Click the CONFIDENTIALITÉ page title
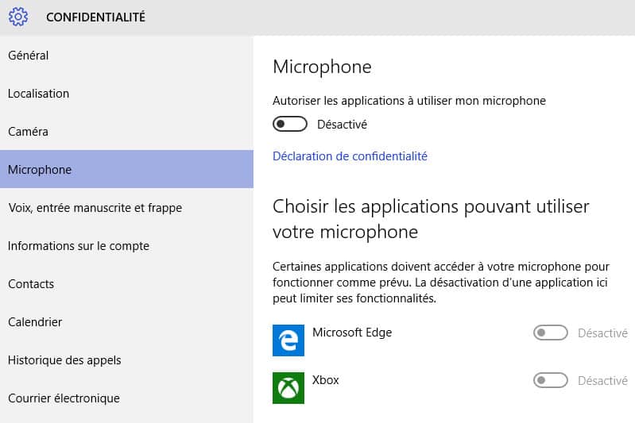This screenshot has width=635, height=423. click(x=95, y=17)
